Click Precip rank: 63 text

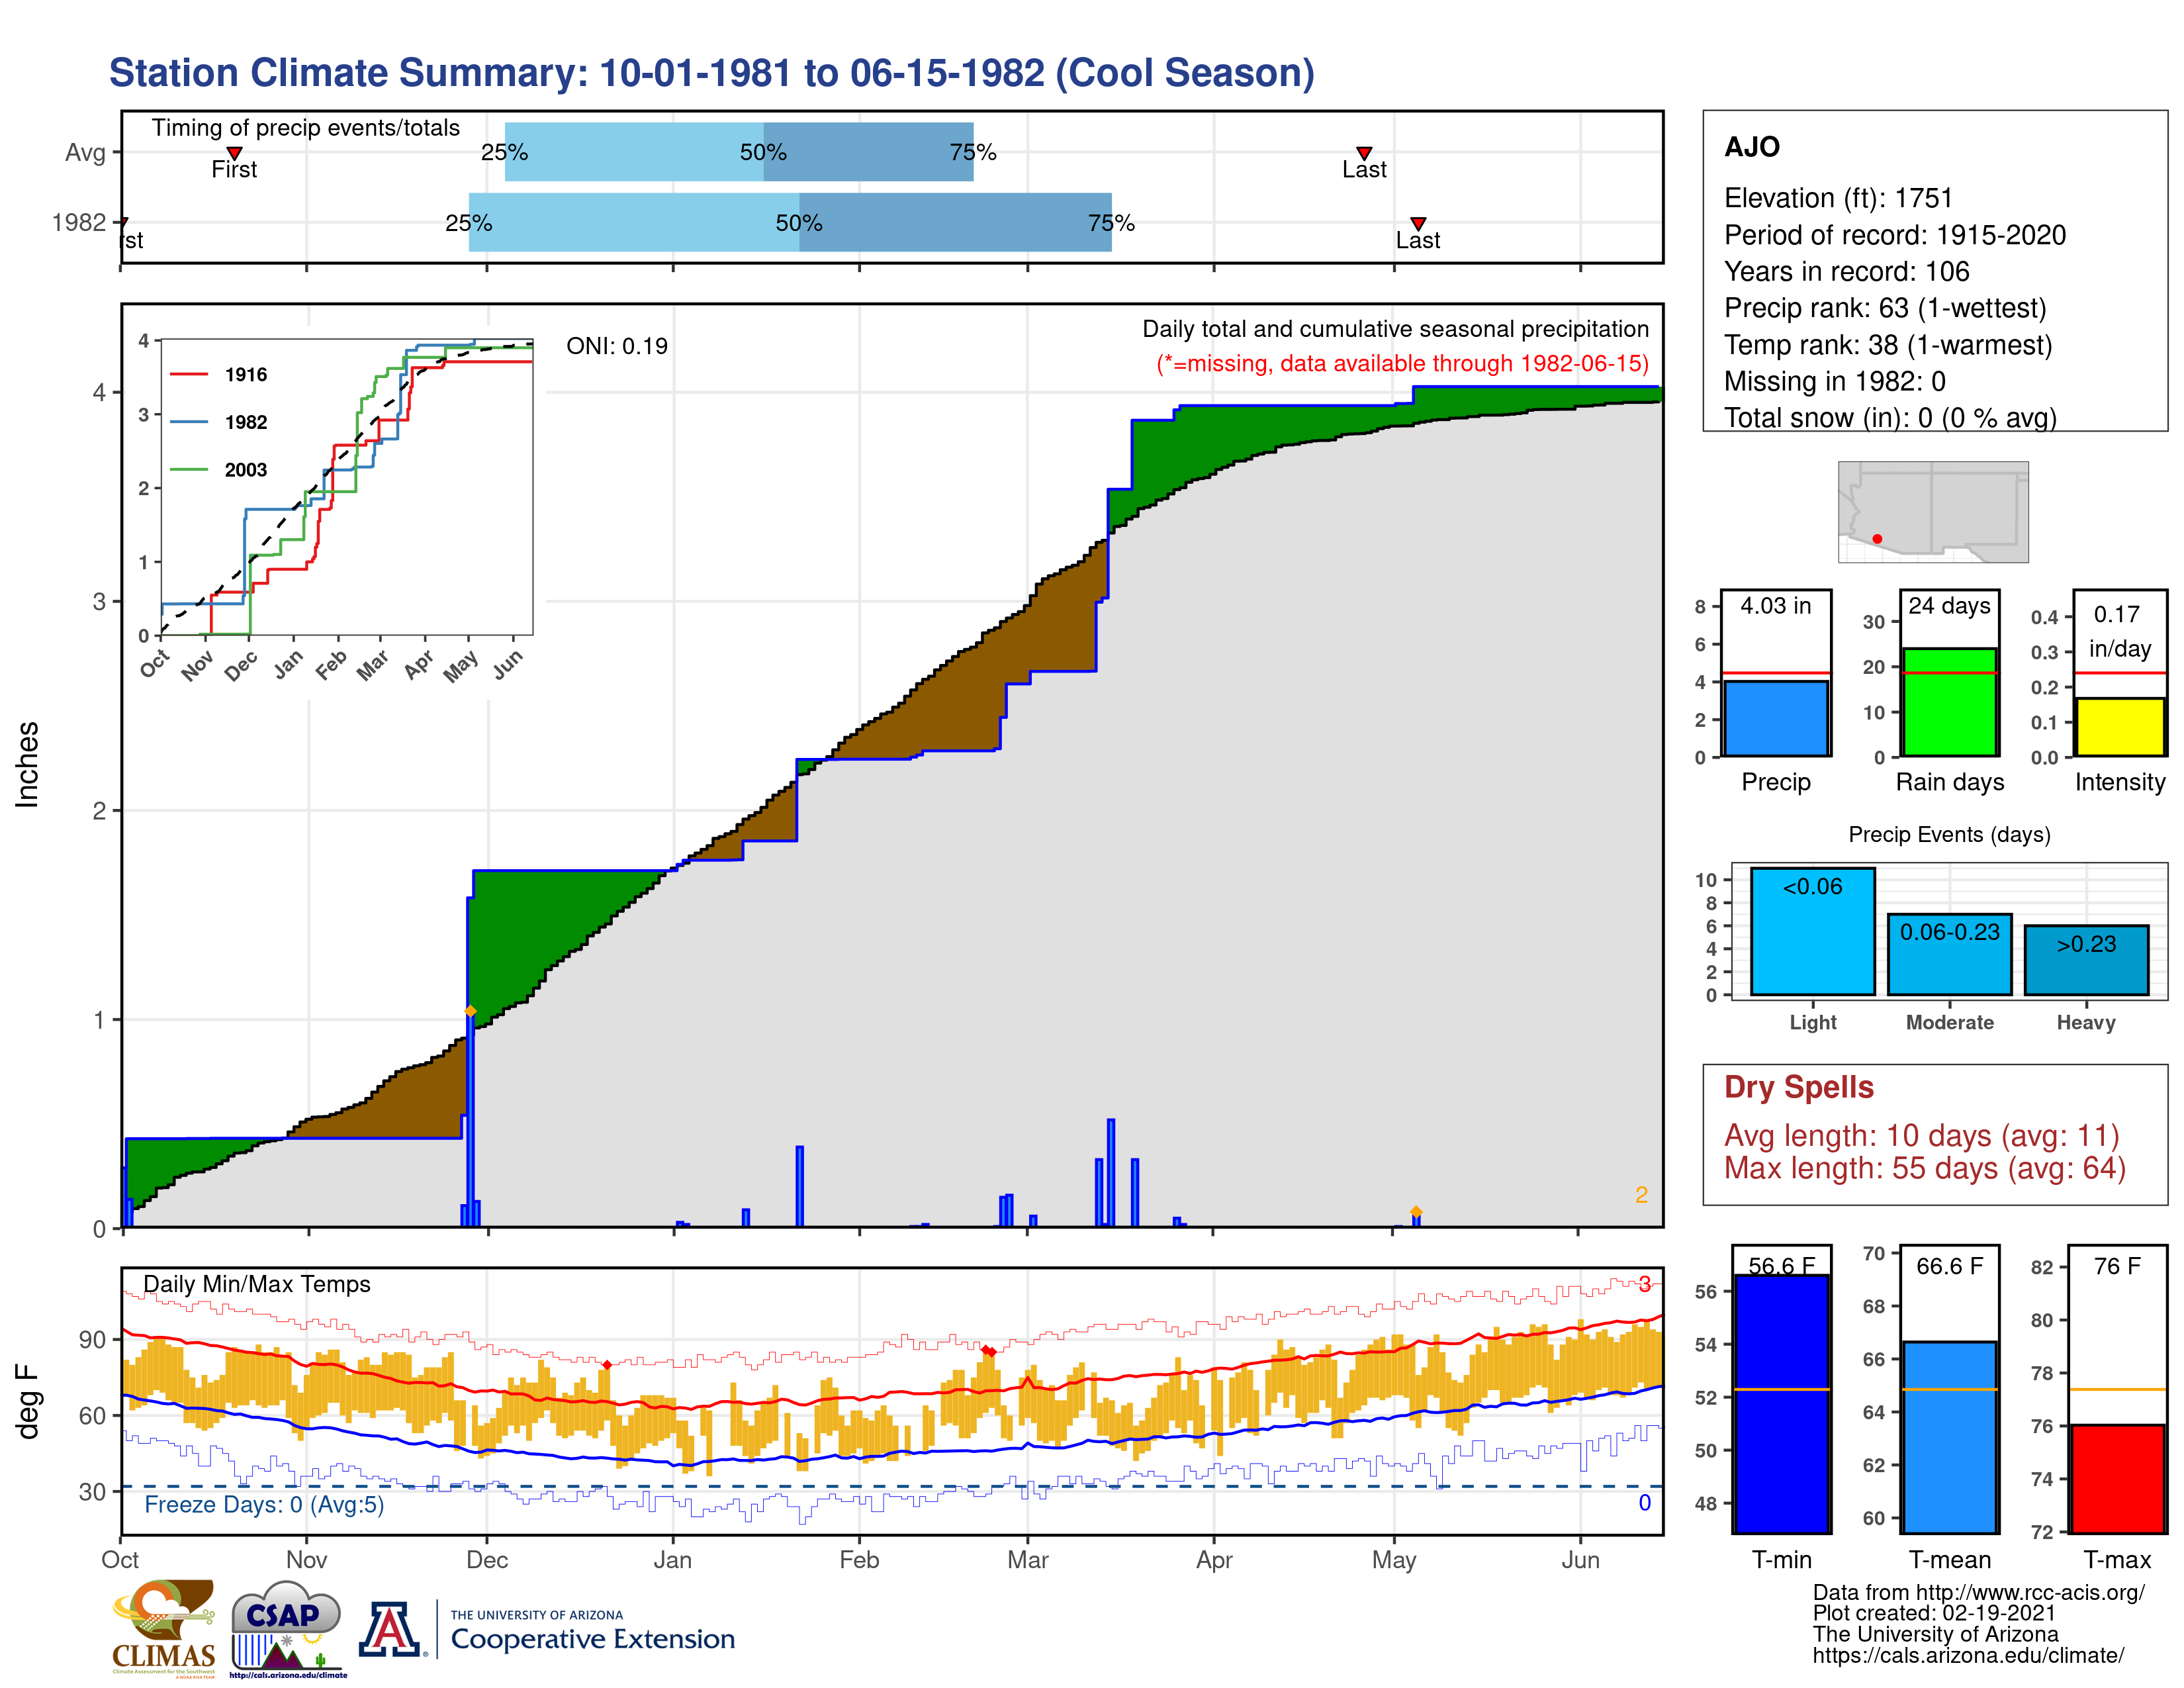click(1885, 308)
